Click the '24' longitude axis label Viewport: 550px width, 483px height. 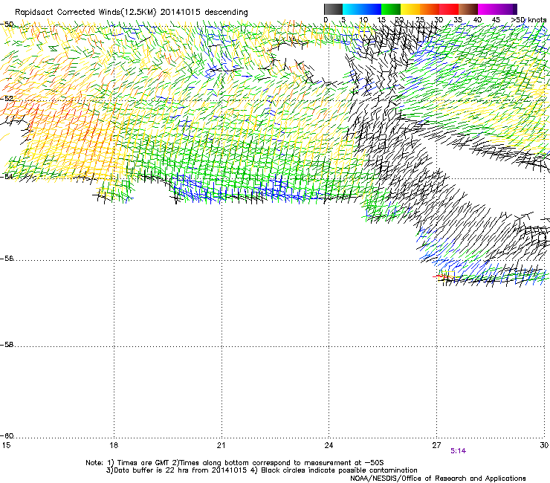329,445
